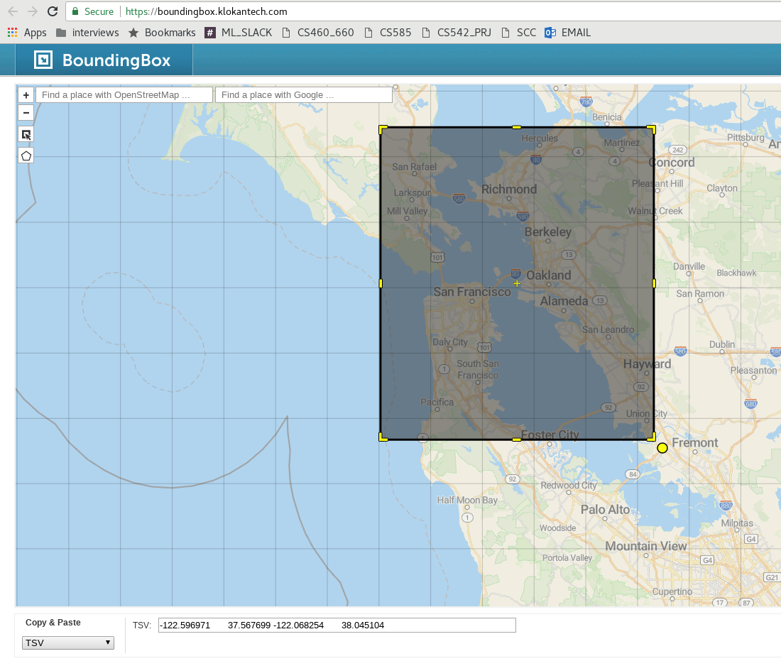
Task: Open the CS585 bookmark
Action: (x=388, y=33)
